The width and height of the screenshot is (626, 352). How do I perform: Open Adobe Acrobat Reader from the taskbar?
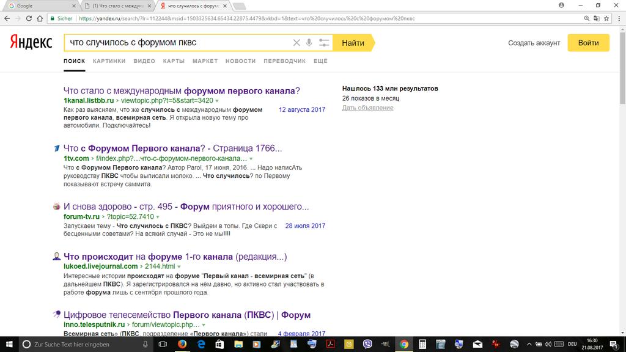(x=330, y=344)
